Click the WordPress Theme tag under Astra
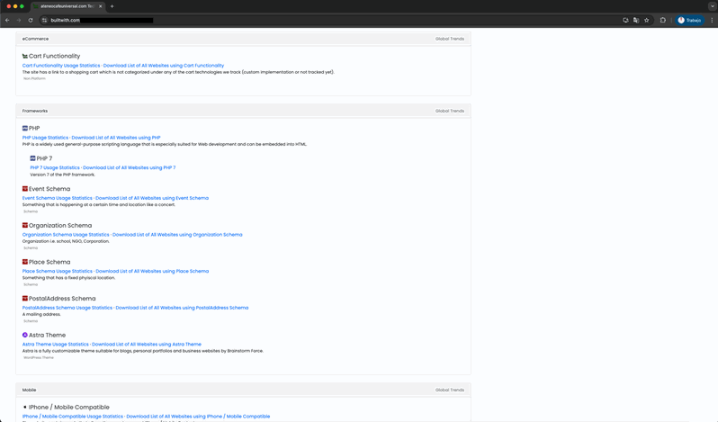Screen dimensions: 718x422 [x=39, y=357]
